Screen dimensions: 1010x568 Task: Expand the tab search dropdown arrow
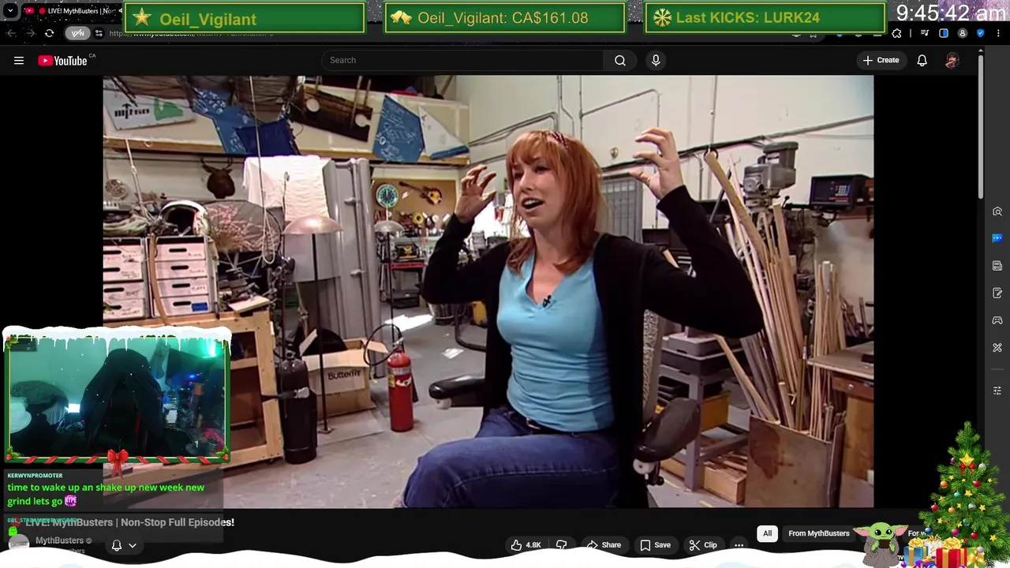(9, 11)
